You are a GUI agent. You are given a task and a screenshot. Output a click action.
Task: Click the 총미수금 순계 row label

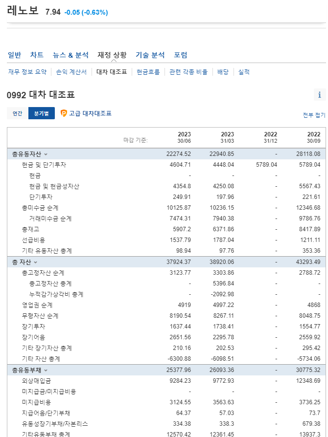[40, 208]
